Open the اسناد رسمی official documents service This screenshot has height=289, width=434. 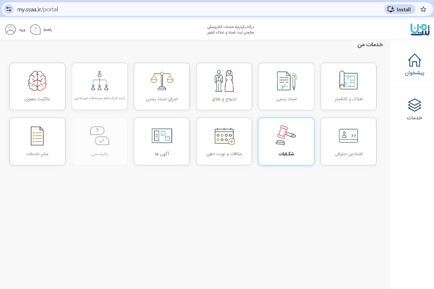[x=286, y=86]
